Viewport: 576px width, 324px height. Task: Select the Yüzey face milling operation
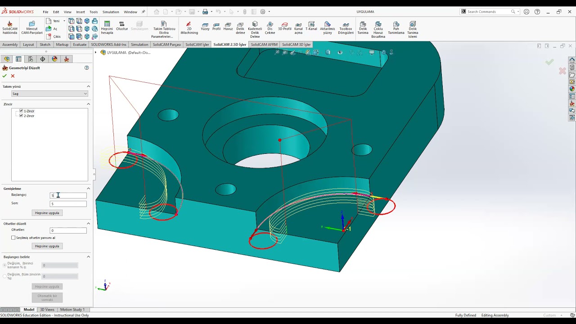[x=205, y=27]
